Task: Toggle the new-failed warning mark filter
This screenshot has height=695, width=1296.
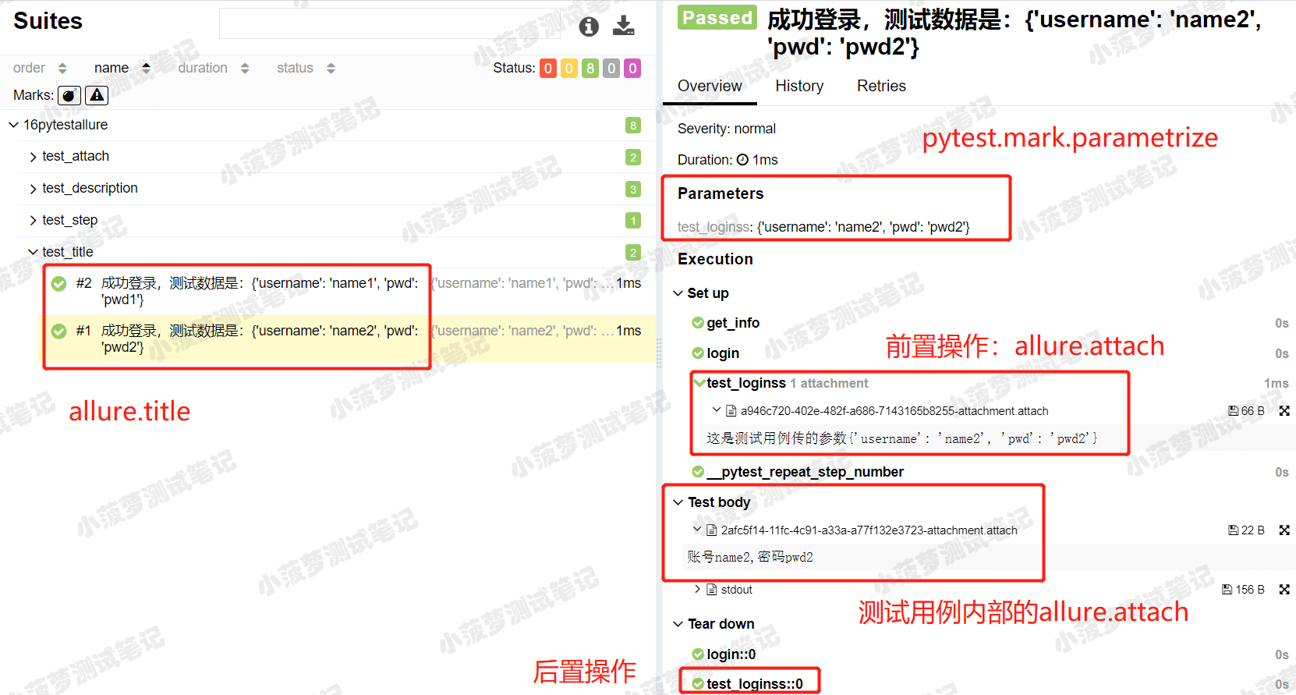Action: [97, 95]
